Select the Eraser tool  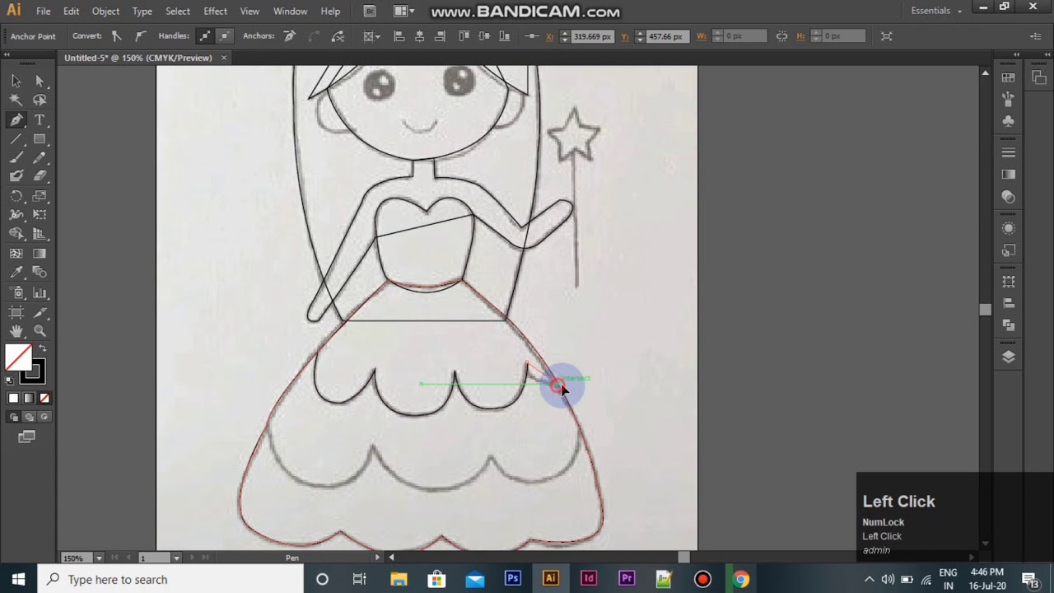click(x=40, y=176)
